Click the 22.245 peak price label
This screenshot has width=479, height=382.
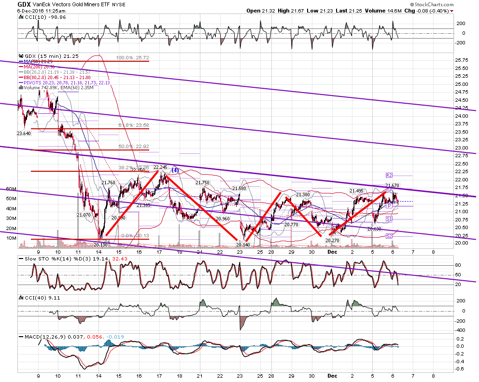pos(161,167)
